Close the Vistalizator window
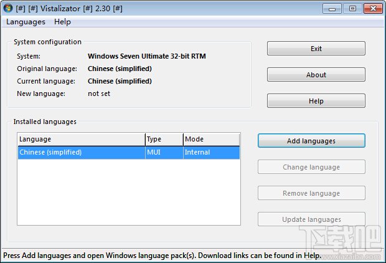 tap(373, 9)
